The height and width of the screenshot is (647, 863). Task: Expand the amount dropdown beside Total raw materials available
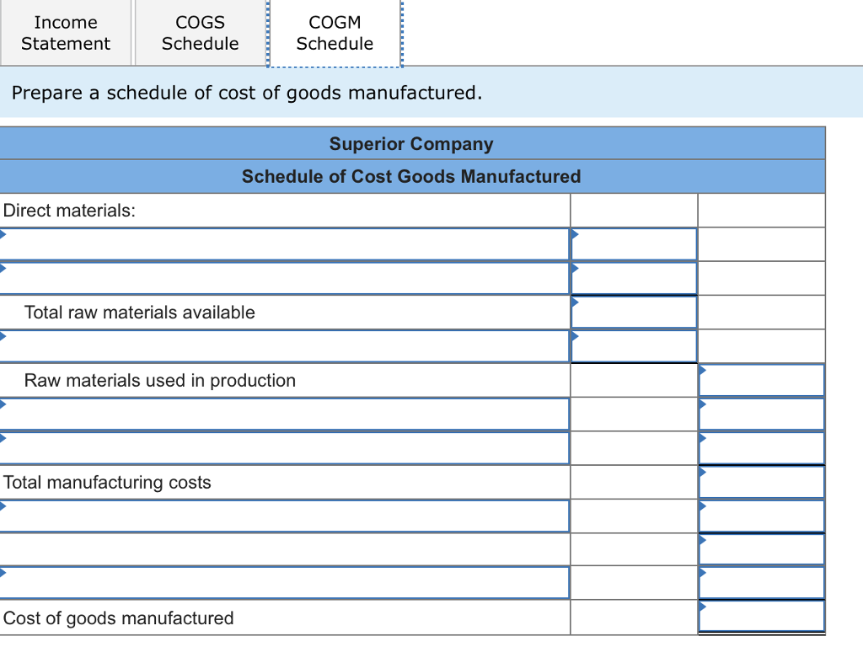click(x=634, y=312)
